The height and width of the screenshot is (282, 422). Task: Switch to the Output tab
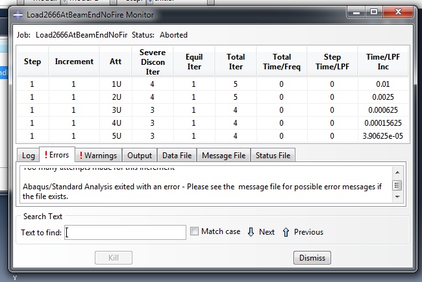[139, 156]
